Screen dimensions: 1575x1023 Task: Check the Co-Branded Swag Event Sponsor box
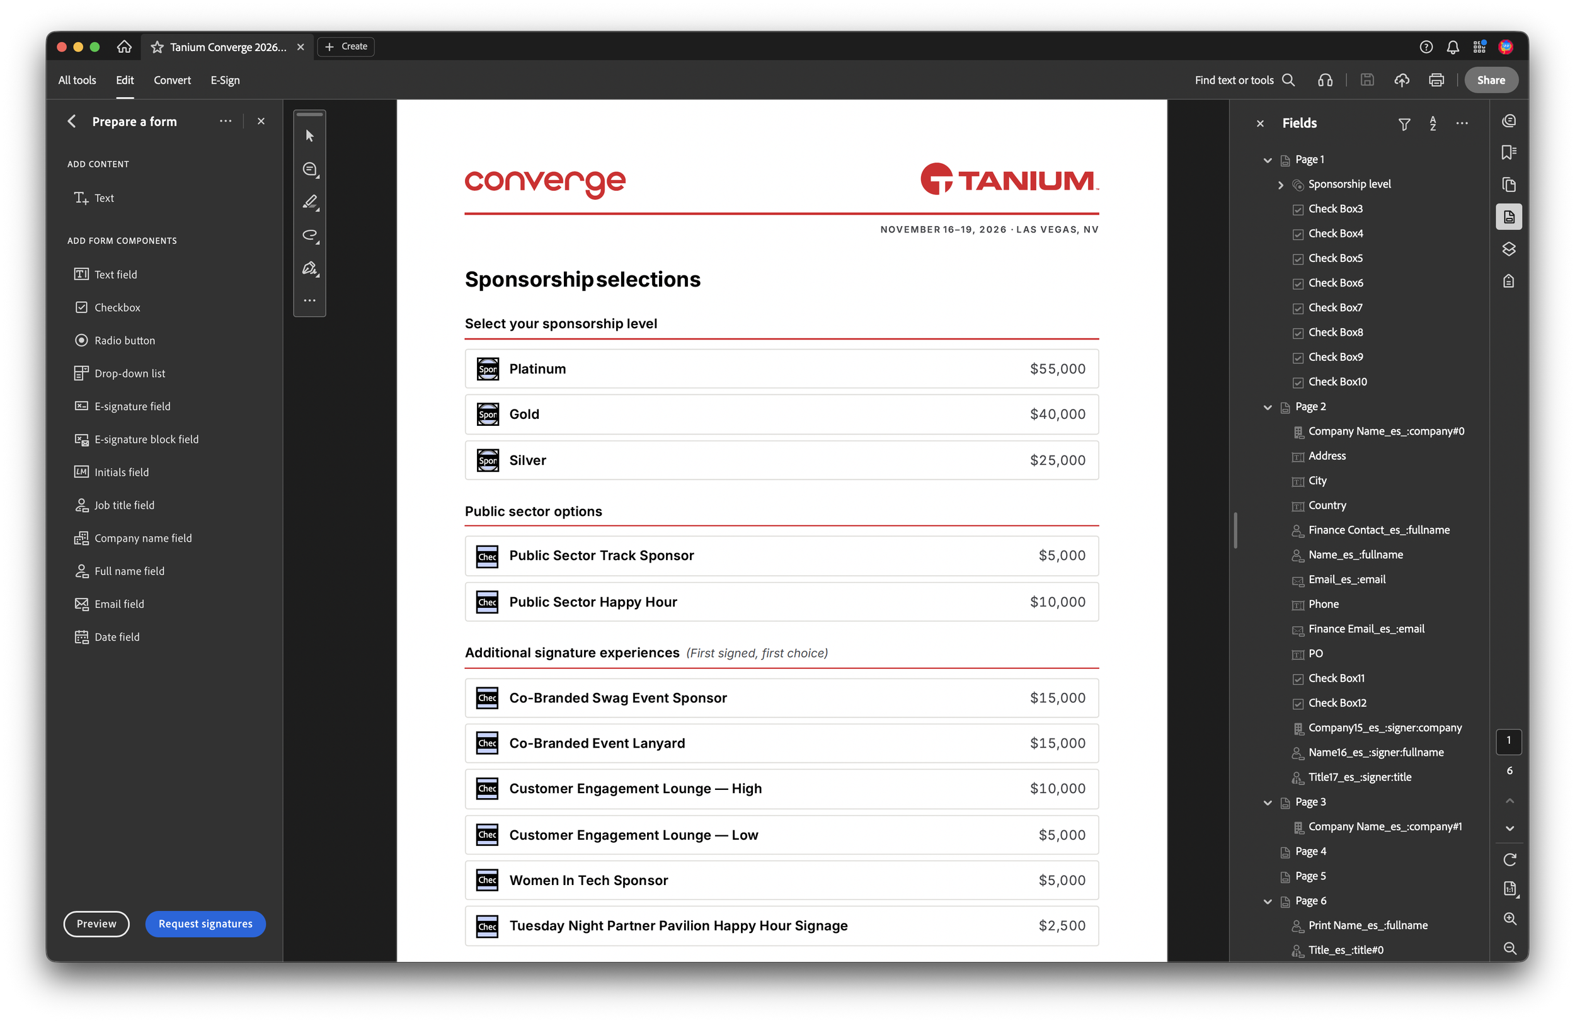(487, 698)
